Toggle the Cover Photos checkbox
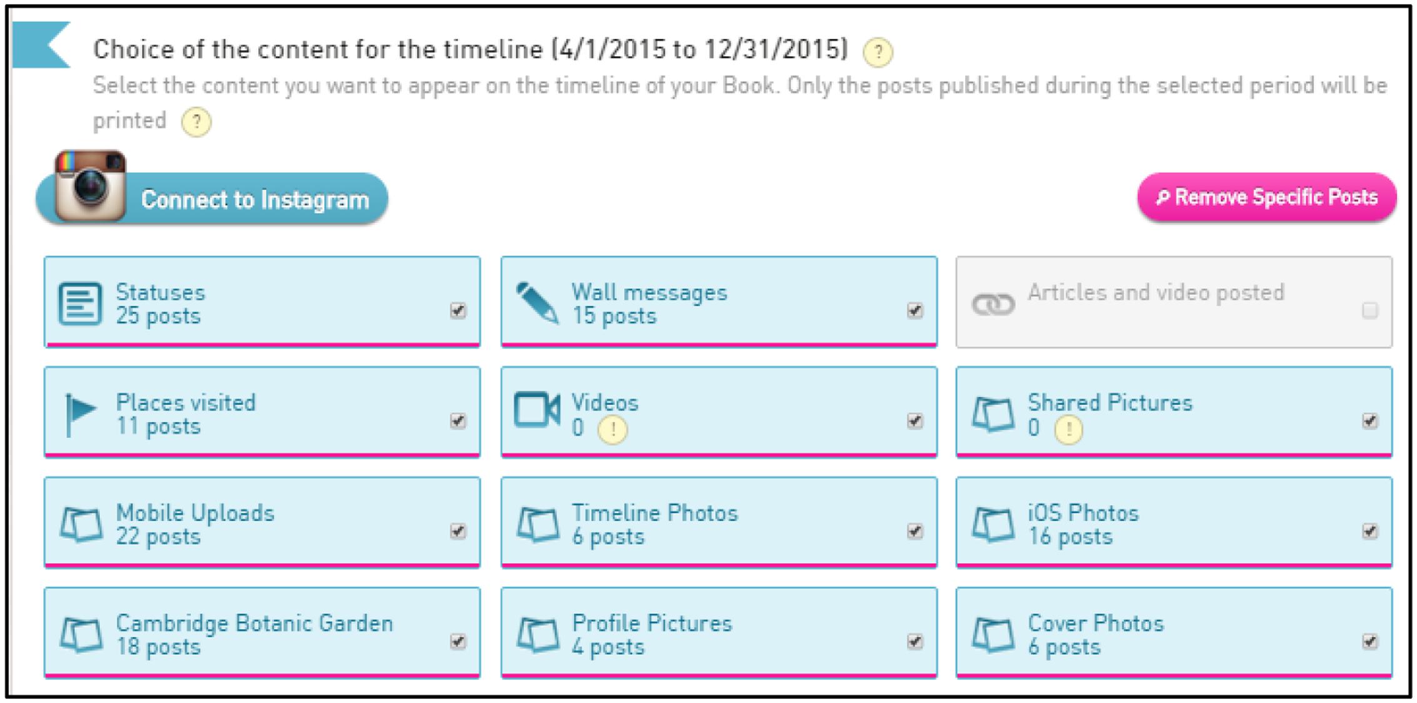Viewport: 1417px width, 703px height. [x=1369, y=641]
